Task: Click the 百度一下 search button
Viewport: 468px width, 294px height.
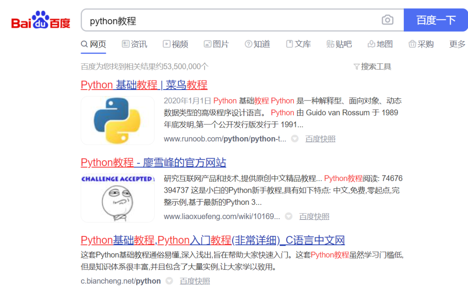Action: (436, 20)
